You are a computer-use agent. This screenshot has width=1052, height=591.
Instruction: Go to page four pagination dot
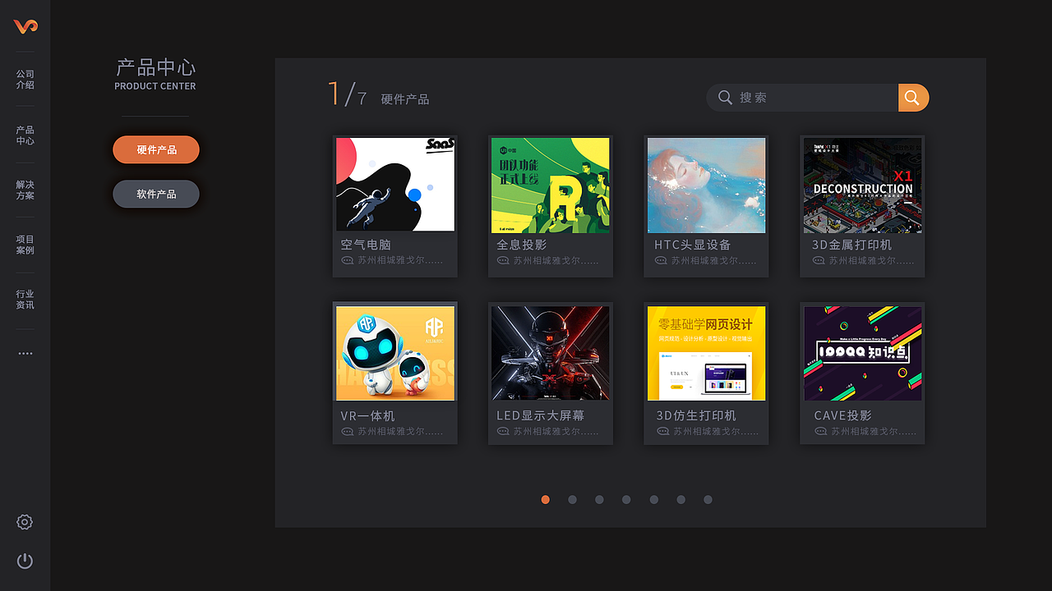tap(627, 499)
